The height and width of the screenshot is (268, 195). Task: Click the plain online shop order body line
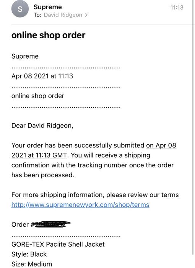coord(38,96)
